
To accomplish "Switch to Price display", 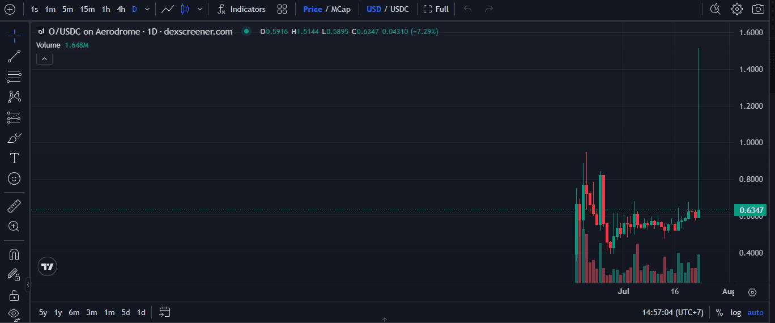I will click(x=312, y=9).
